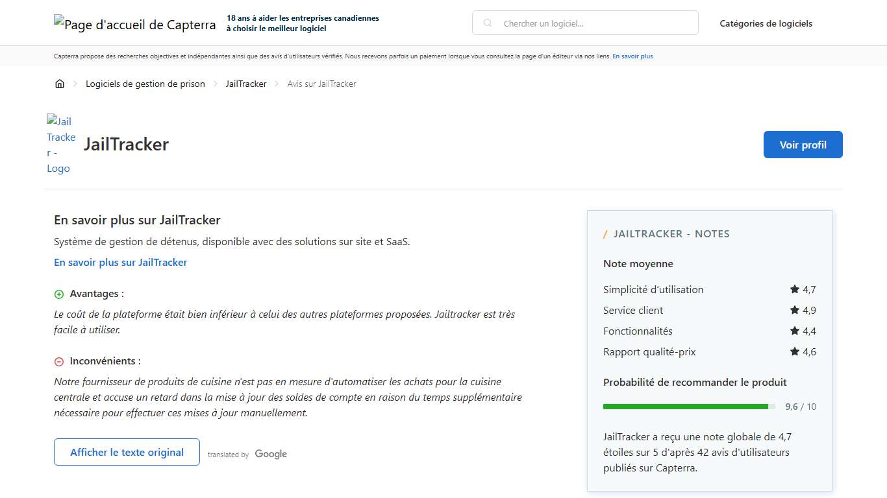Open the Catégories de logiciels menu

[x=766, y=23]
